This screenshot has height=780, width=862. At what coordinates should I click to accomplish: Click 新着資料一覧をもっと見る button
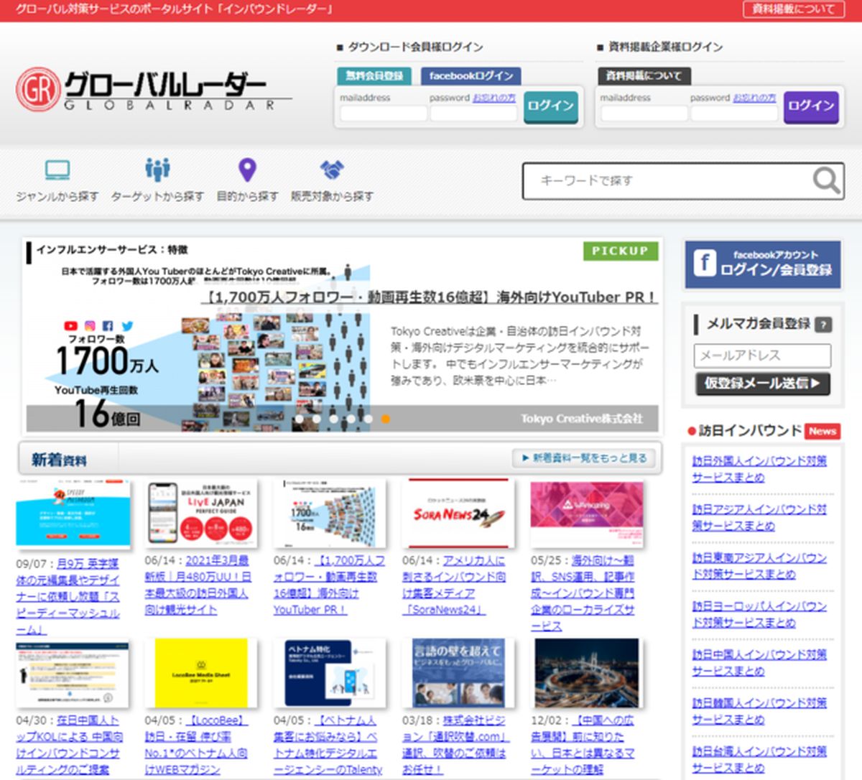(x=584, y=458)
